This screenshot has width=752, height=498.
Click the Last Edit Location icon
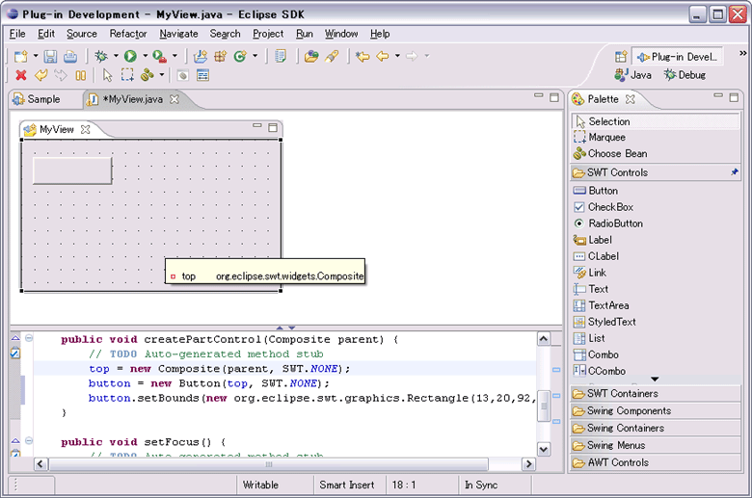(363, 56)
